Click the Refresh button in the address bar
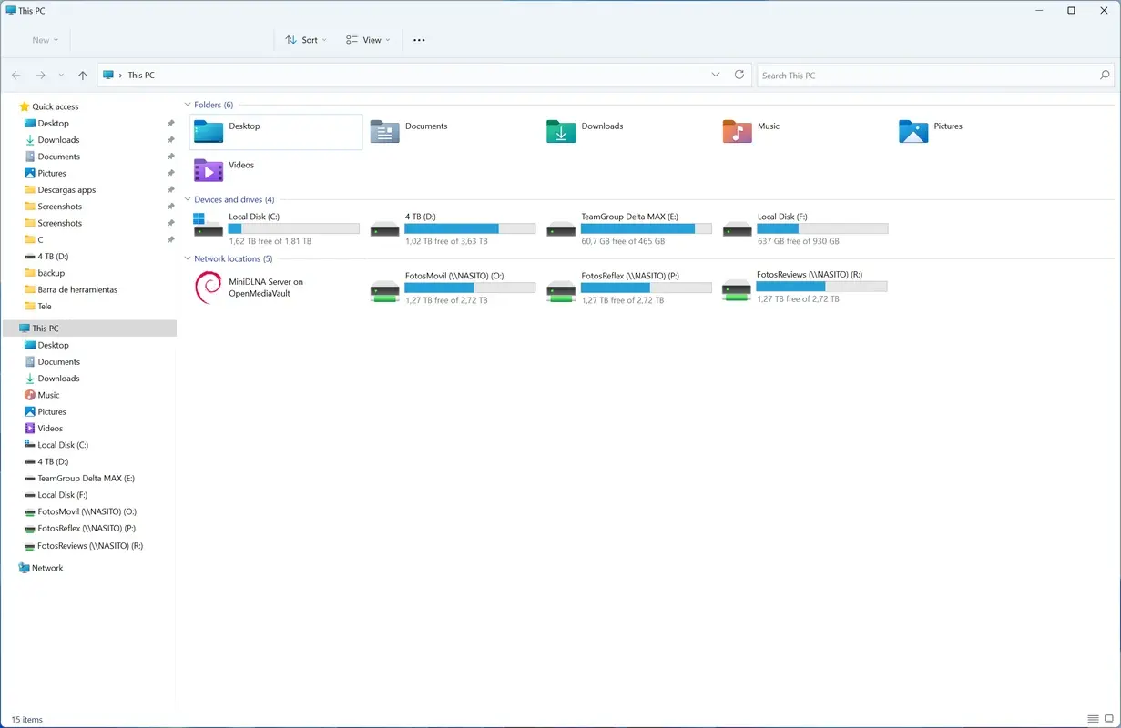This screenshot has height=728, width=1121. 739,75
